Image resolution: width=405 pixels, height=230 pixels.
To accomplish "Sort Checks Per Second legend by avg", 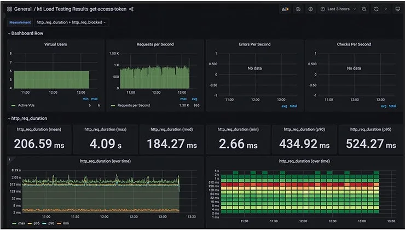I will click(384, 106).
